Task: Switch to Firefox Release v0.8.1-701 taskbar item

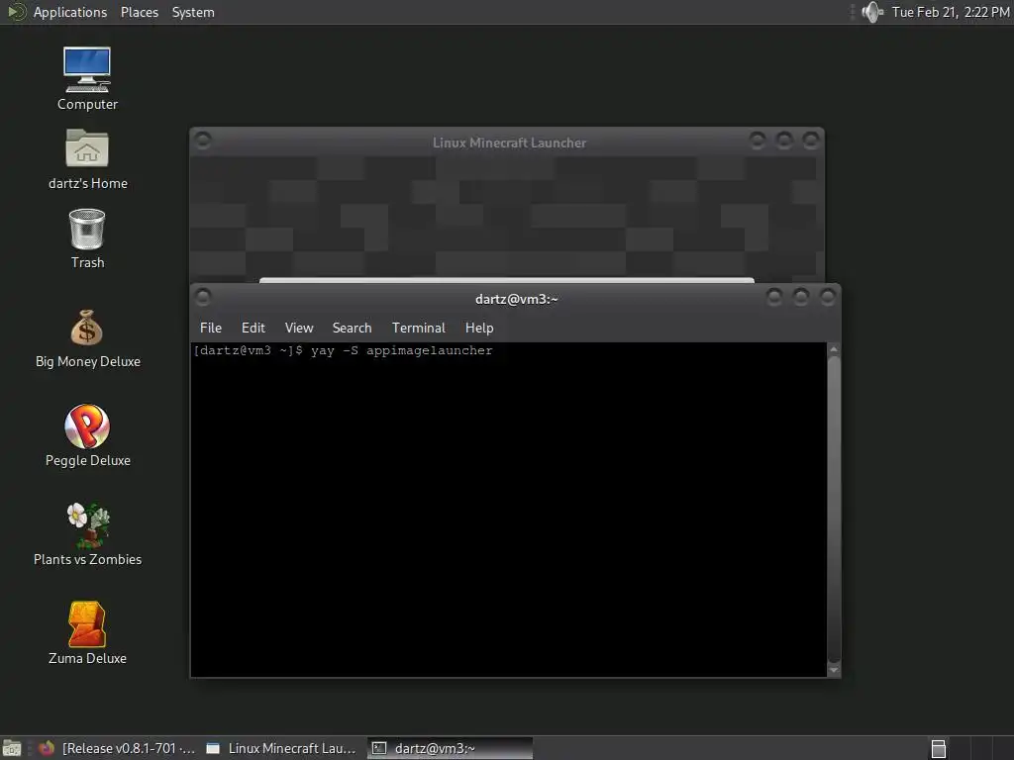Action: tap(117, 748)
